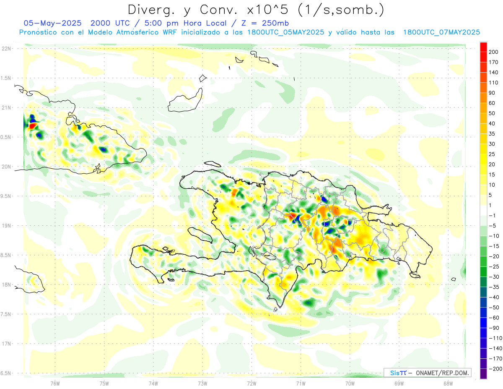Click the '69W' longitude label
Viewport: 503px width, 389px height.
coord(399,383)
